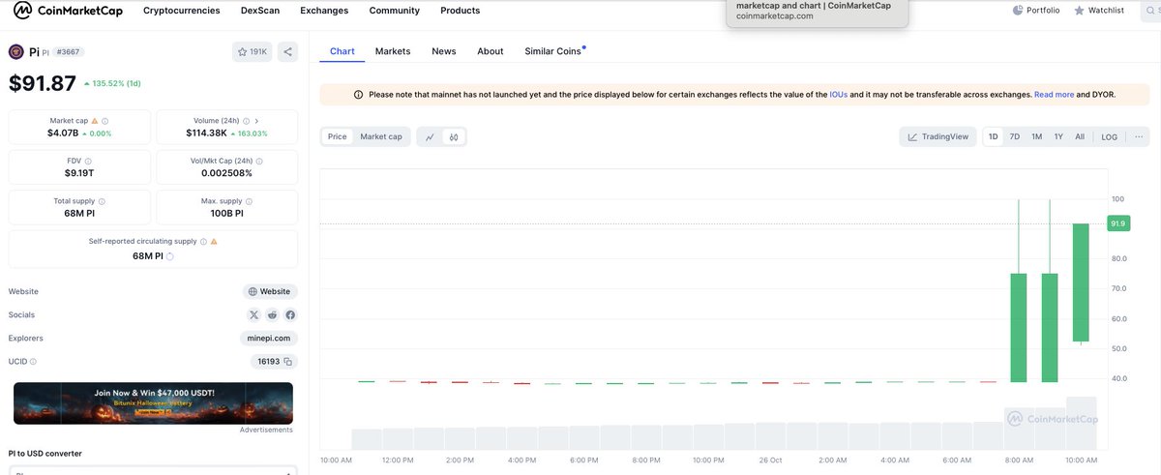Set chart range to 1Y
The image size is (1161, 475).
point(1058,136)
